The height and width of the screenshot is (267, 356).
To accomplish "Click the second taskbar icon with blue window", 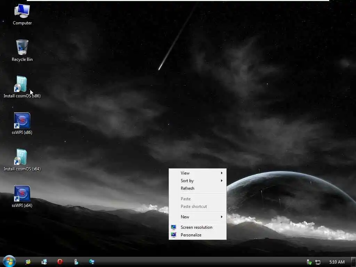I will pyautogui.click(x=44, y=262).
